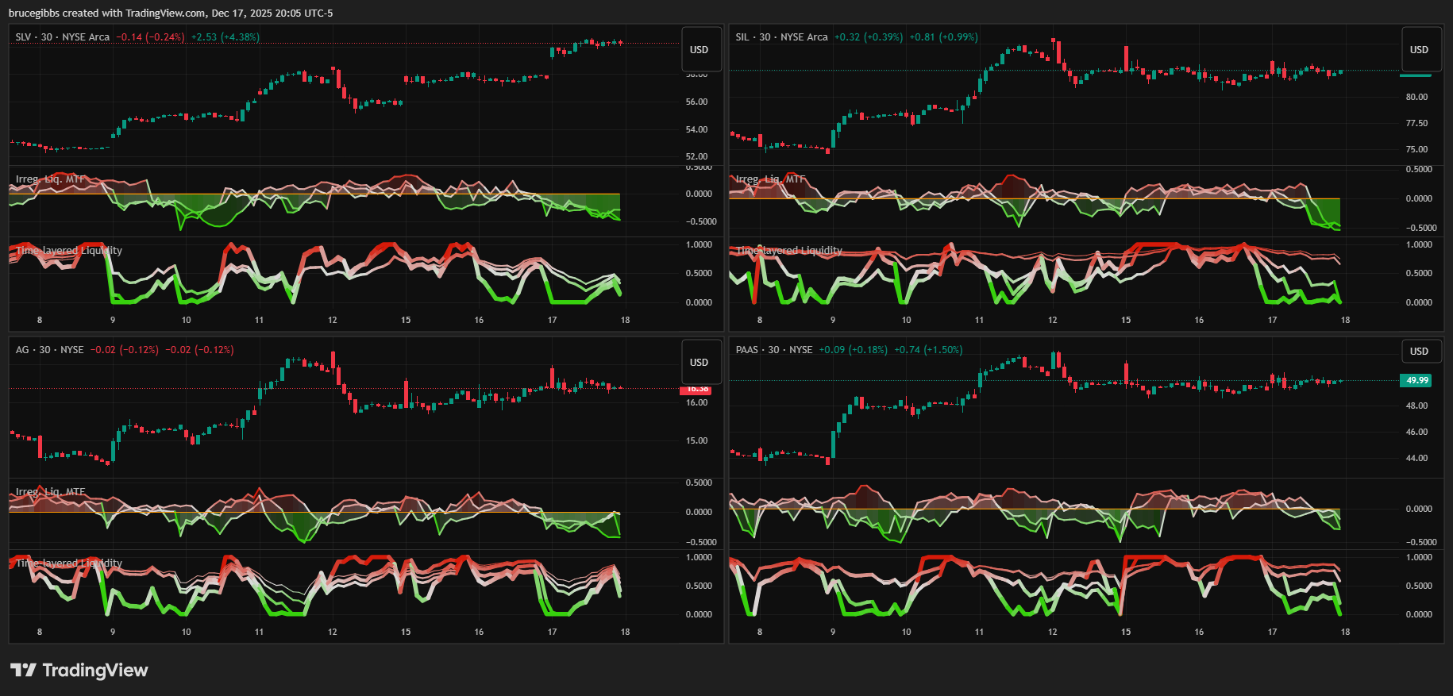Click the green 49.99 price label on PAAS
Viewport: 1453px width, 696px height.
point(1416,380)
